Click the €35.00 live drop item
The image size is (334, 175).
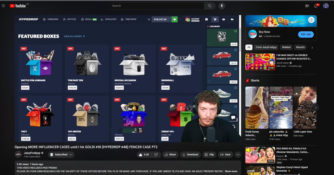tap(222, 38)
